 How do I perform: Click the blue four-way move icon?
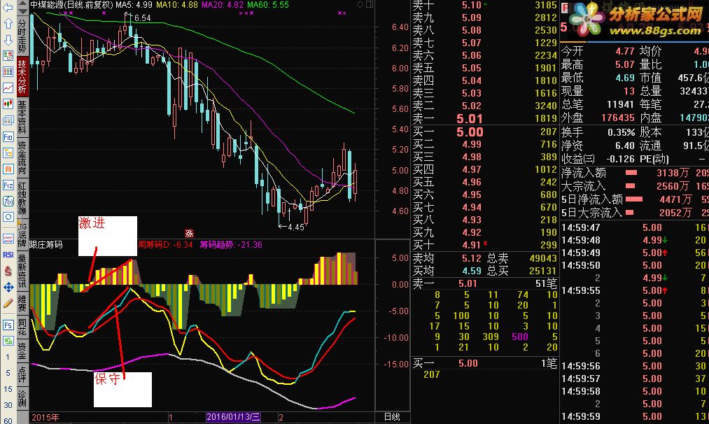pyautogui.click(x=8, y=287)
